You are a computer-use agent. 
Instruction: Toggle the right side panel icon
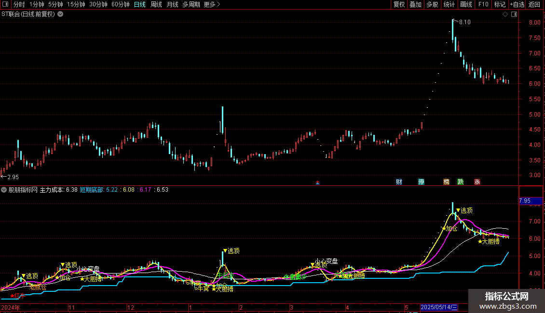pyautogui.click(x=514, y=14)
